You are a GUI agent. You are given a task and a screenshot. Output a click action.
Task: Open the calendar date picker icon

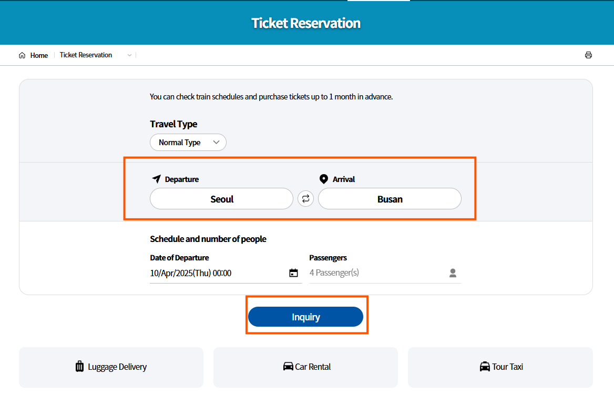(294, 273)
